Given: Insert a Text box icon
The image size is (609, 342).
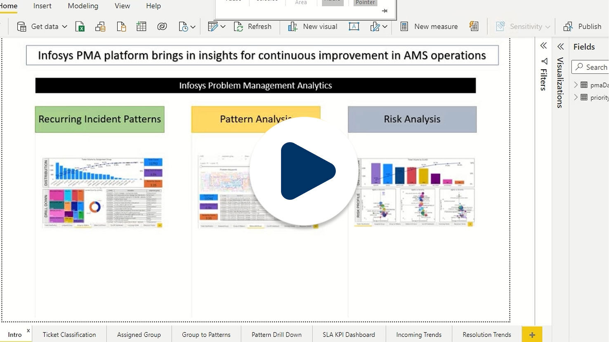Looking at the screenshot, I should point(354,26).
